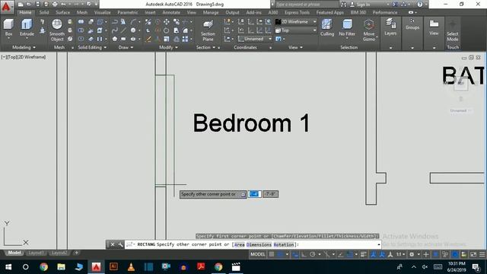Select the Extrude tool

tap(27, 27)
